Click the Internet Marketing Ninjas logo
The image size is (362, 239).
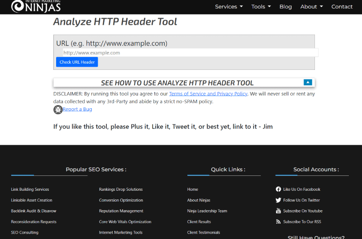[x=36, y=6]
